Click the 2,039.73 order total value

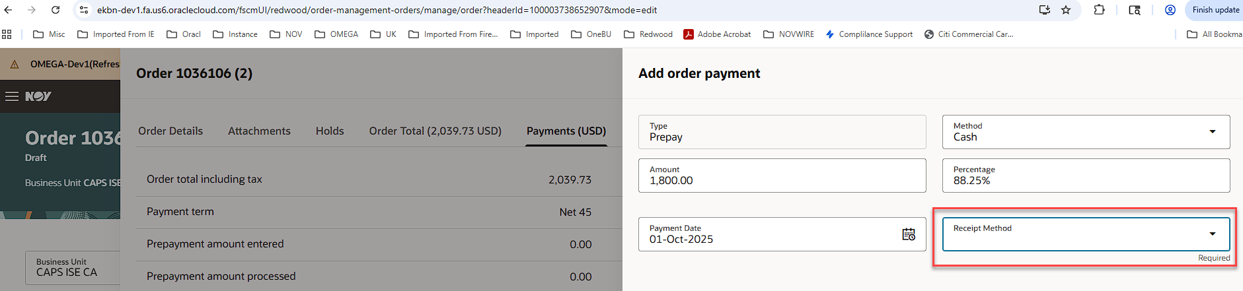pyautogui.click(x=570, y=179)
